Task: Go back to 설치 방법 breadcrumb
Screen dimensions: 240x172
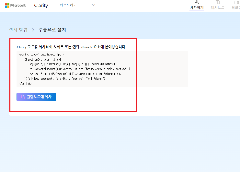Action: [x=18, y=30]
